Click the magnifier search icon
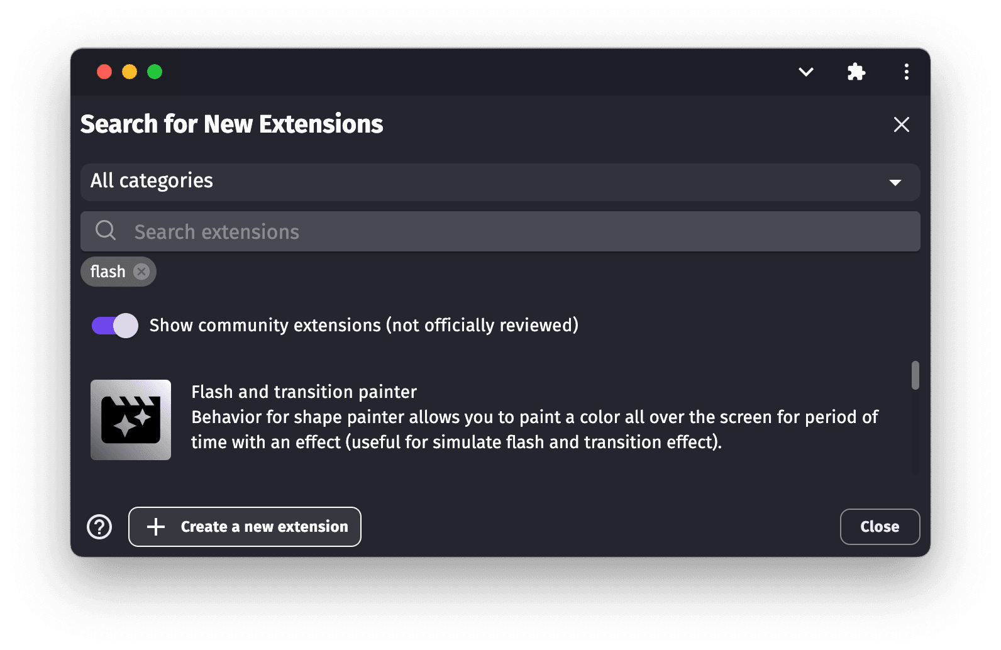Viewport: 1001px width, 650px height. 106,231
